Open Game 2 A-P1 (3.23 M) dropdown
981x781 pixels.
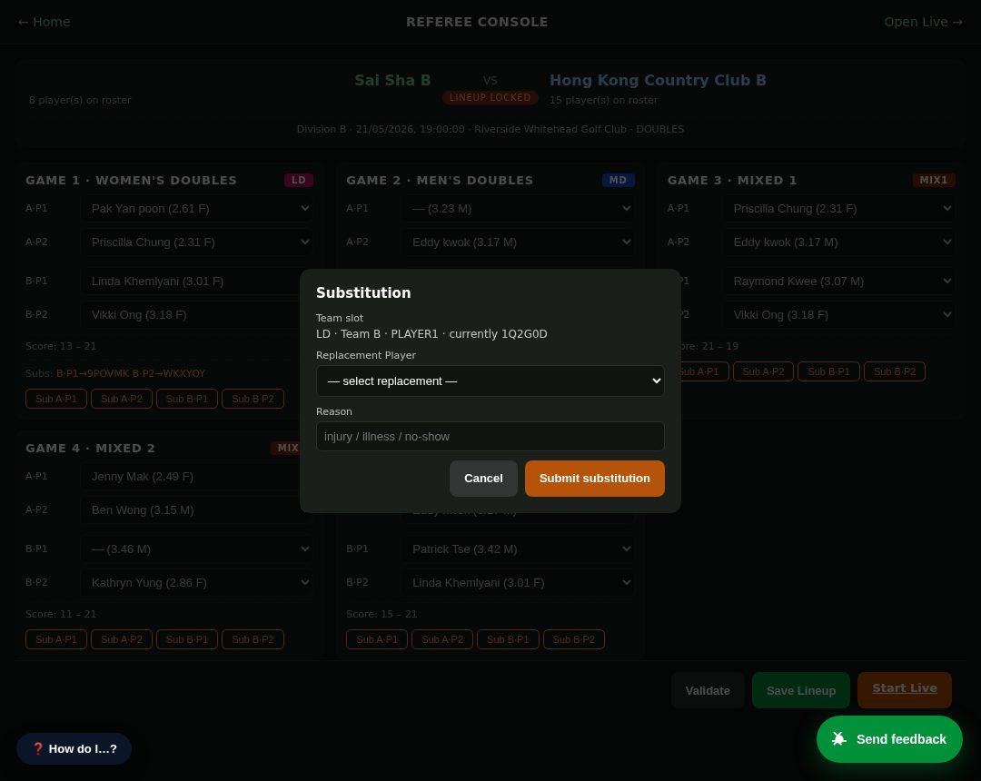click(518, 208)
